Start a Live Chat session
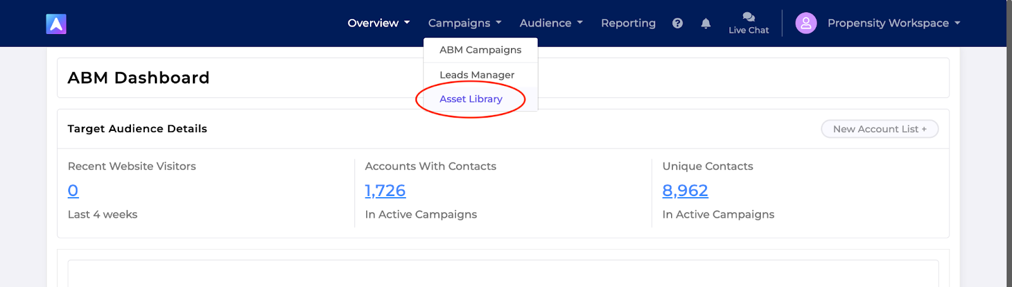 tap(749, 23)
